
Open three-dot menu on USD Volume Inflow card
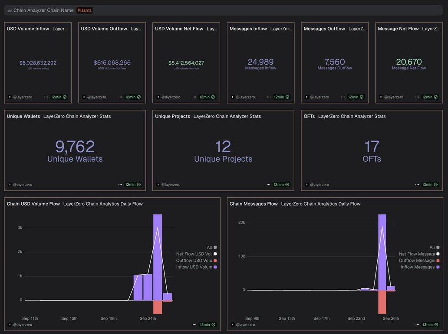pos(46,97)
